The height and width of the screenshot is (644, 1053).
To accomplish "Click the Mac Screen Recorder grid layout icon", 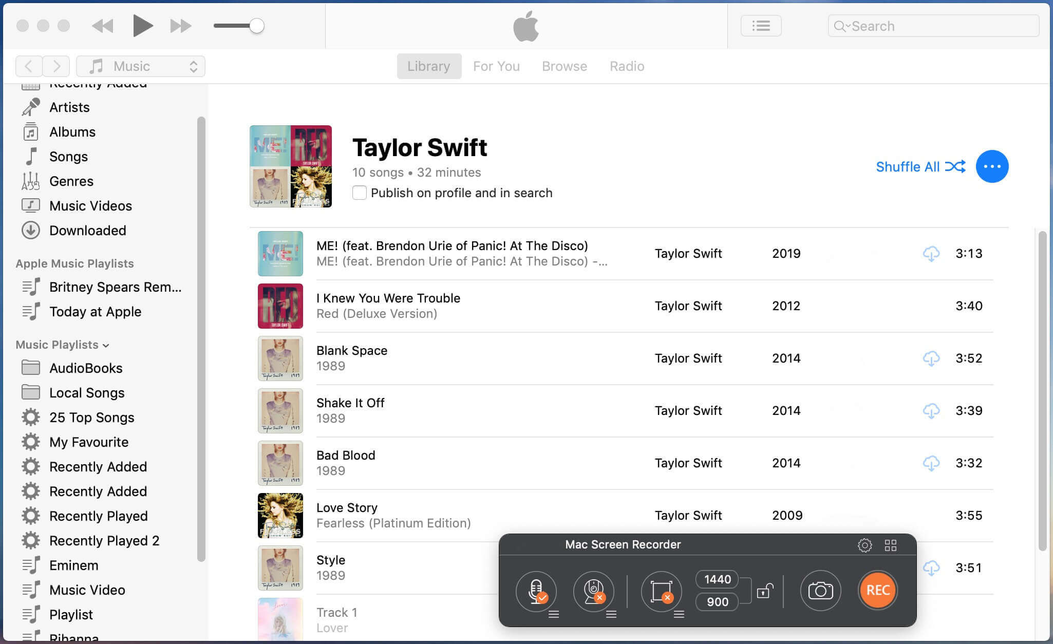I will tap(891, 545).
